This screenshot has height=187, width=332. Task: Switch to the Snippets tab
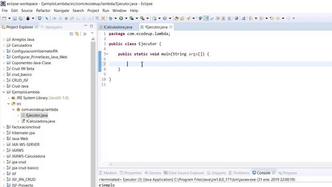pyautogui.click(x=217, y=173)
